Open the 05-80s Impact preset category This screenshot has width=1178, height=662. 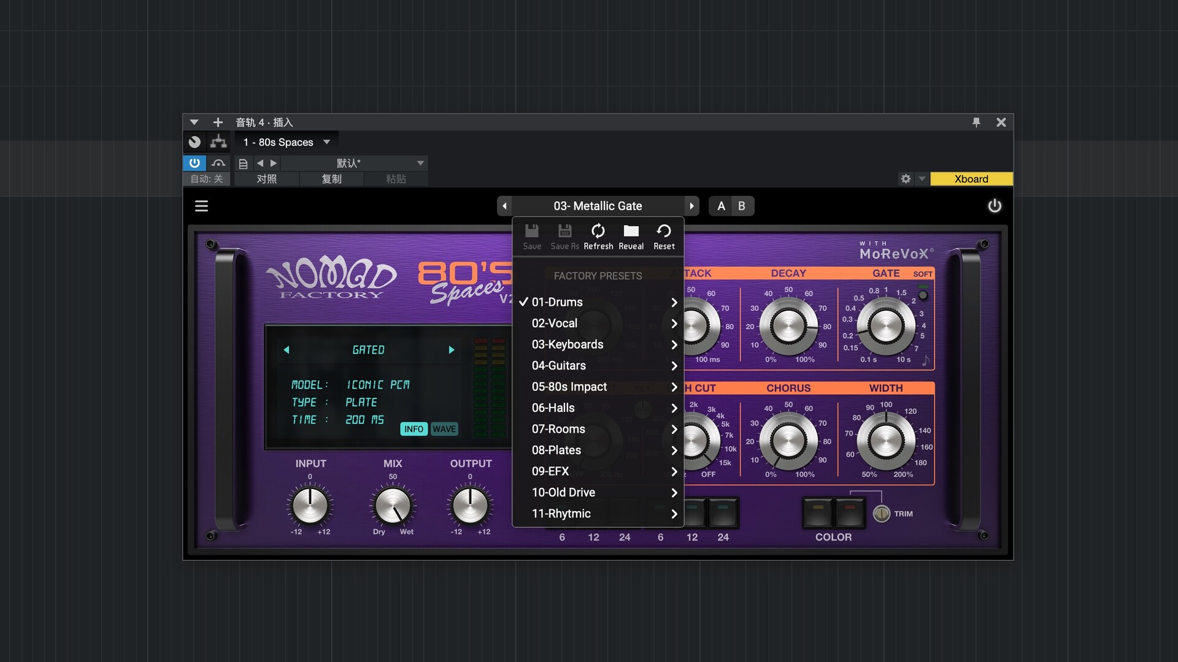tap(598, 387)
